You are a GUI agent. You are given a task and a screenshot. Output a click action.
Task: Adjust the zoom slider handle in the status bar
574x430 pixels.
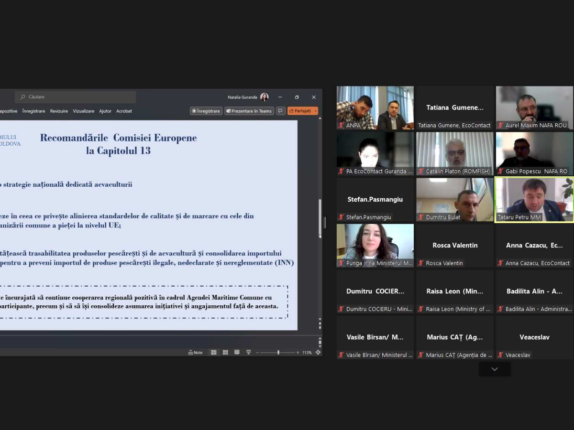tap(278, 353)
